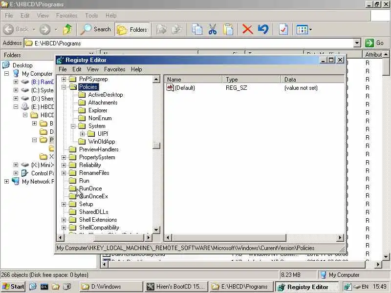Click registry tree scroll down arrow

[156, 230]
